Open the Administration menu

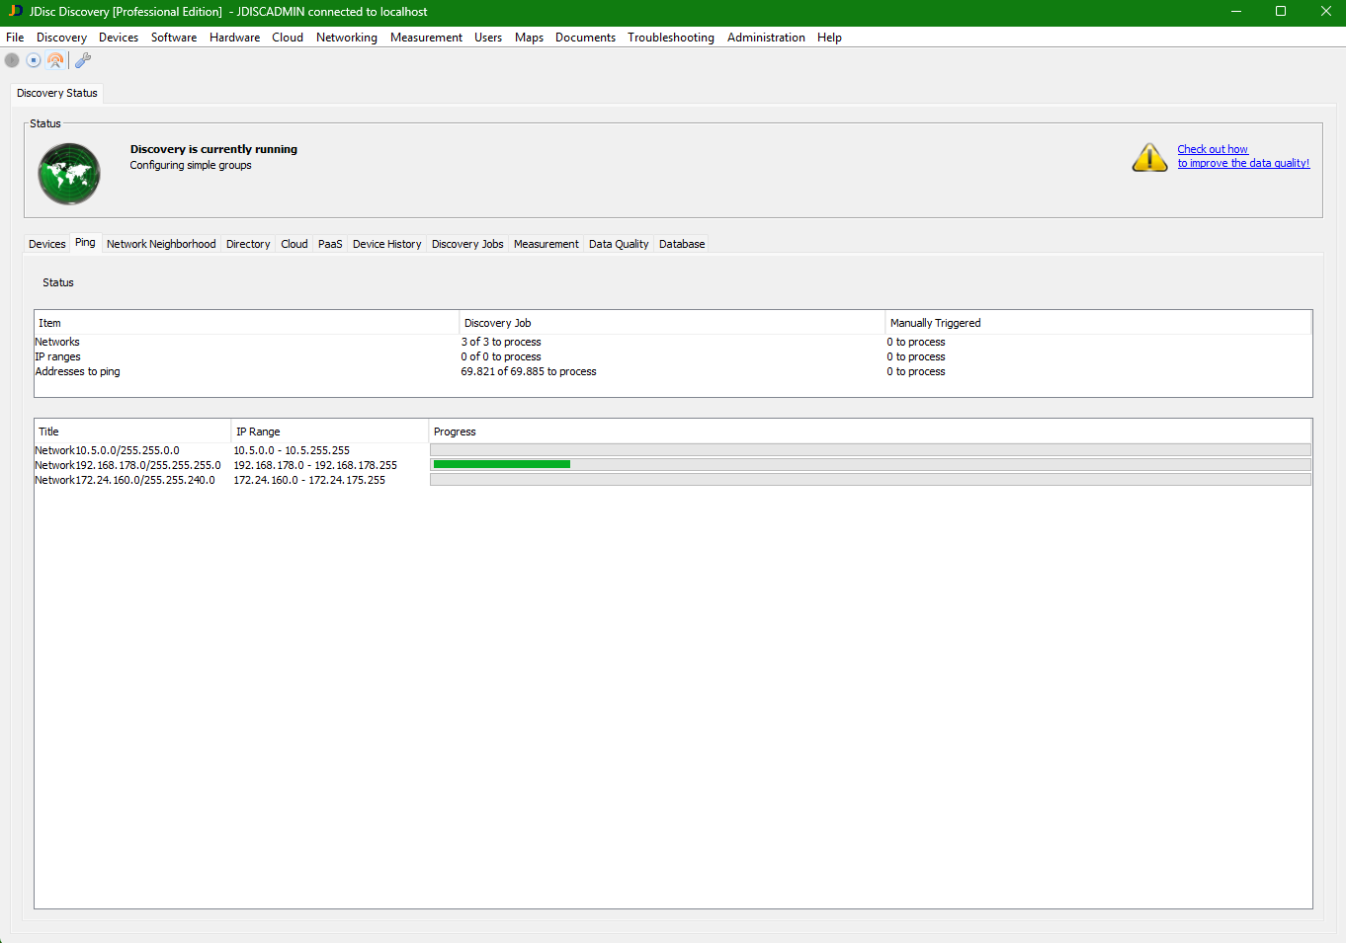click(x=766, y=38)
